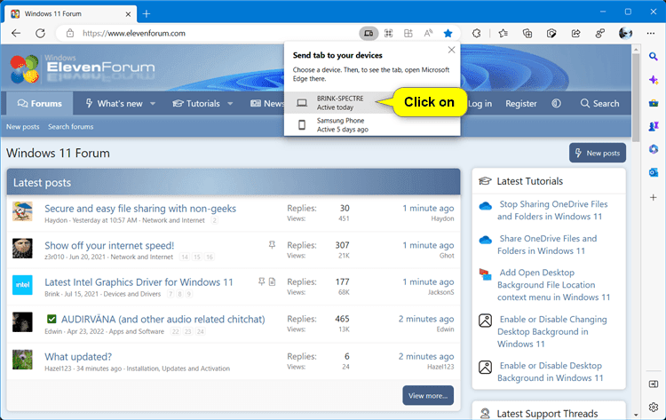This screenshot has height=420, width=666.
Task: Open sidebar Search magnifier icon
Action: (654, 57)
